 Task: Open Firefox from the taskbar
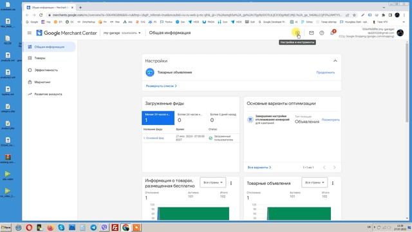click(x=50, y=227)
